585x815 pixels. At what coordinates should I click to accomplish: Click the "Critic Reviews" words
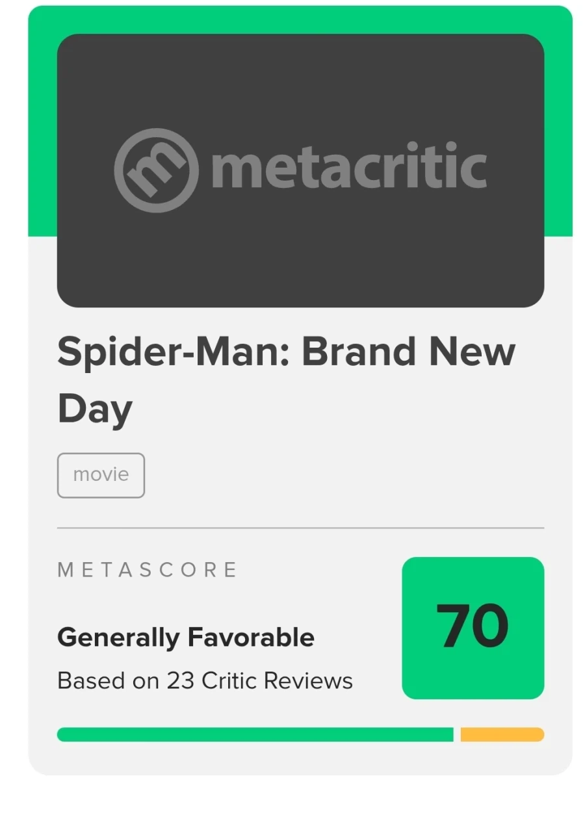(277, 680)
